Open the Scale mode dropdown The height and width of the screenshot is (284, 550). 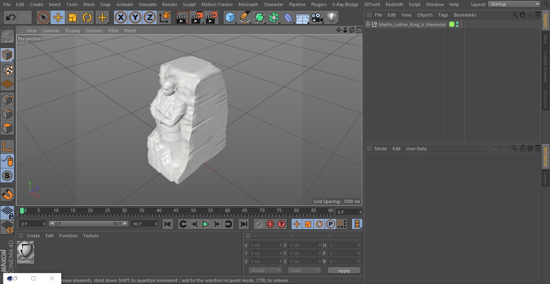pyautogui.click(x=304, y=270)
